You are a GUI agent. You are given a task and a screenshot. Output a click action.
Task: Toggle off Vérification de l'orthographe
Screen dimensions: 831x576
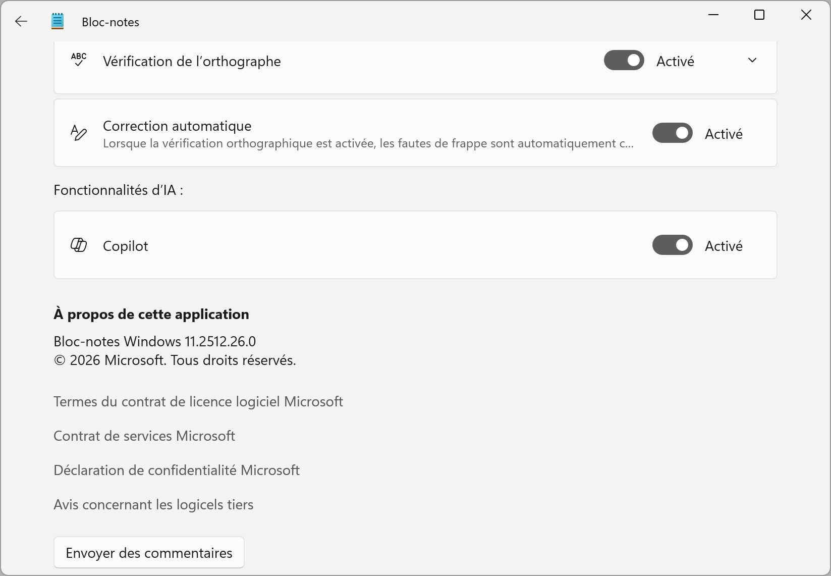click(x=624, y=60)
